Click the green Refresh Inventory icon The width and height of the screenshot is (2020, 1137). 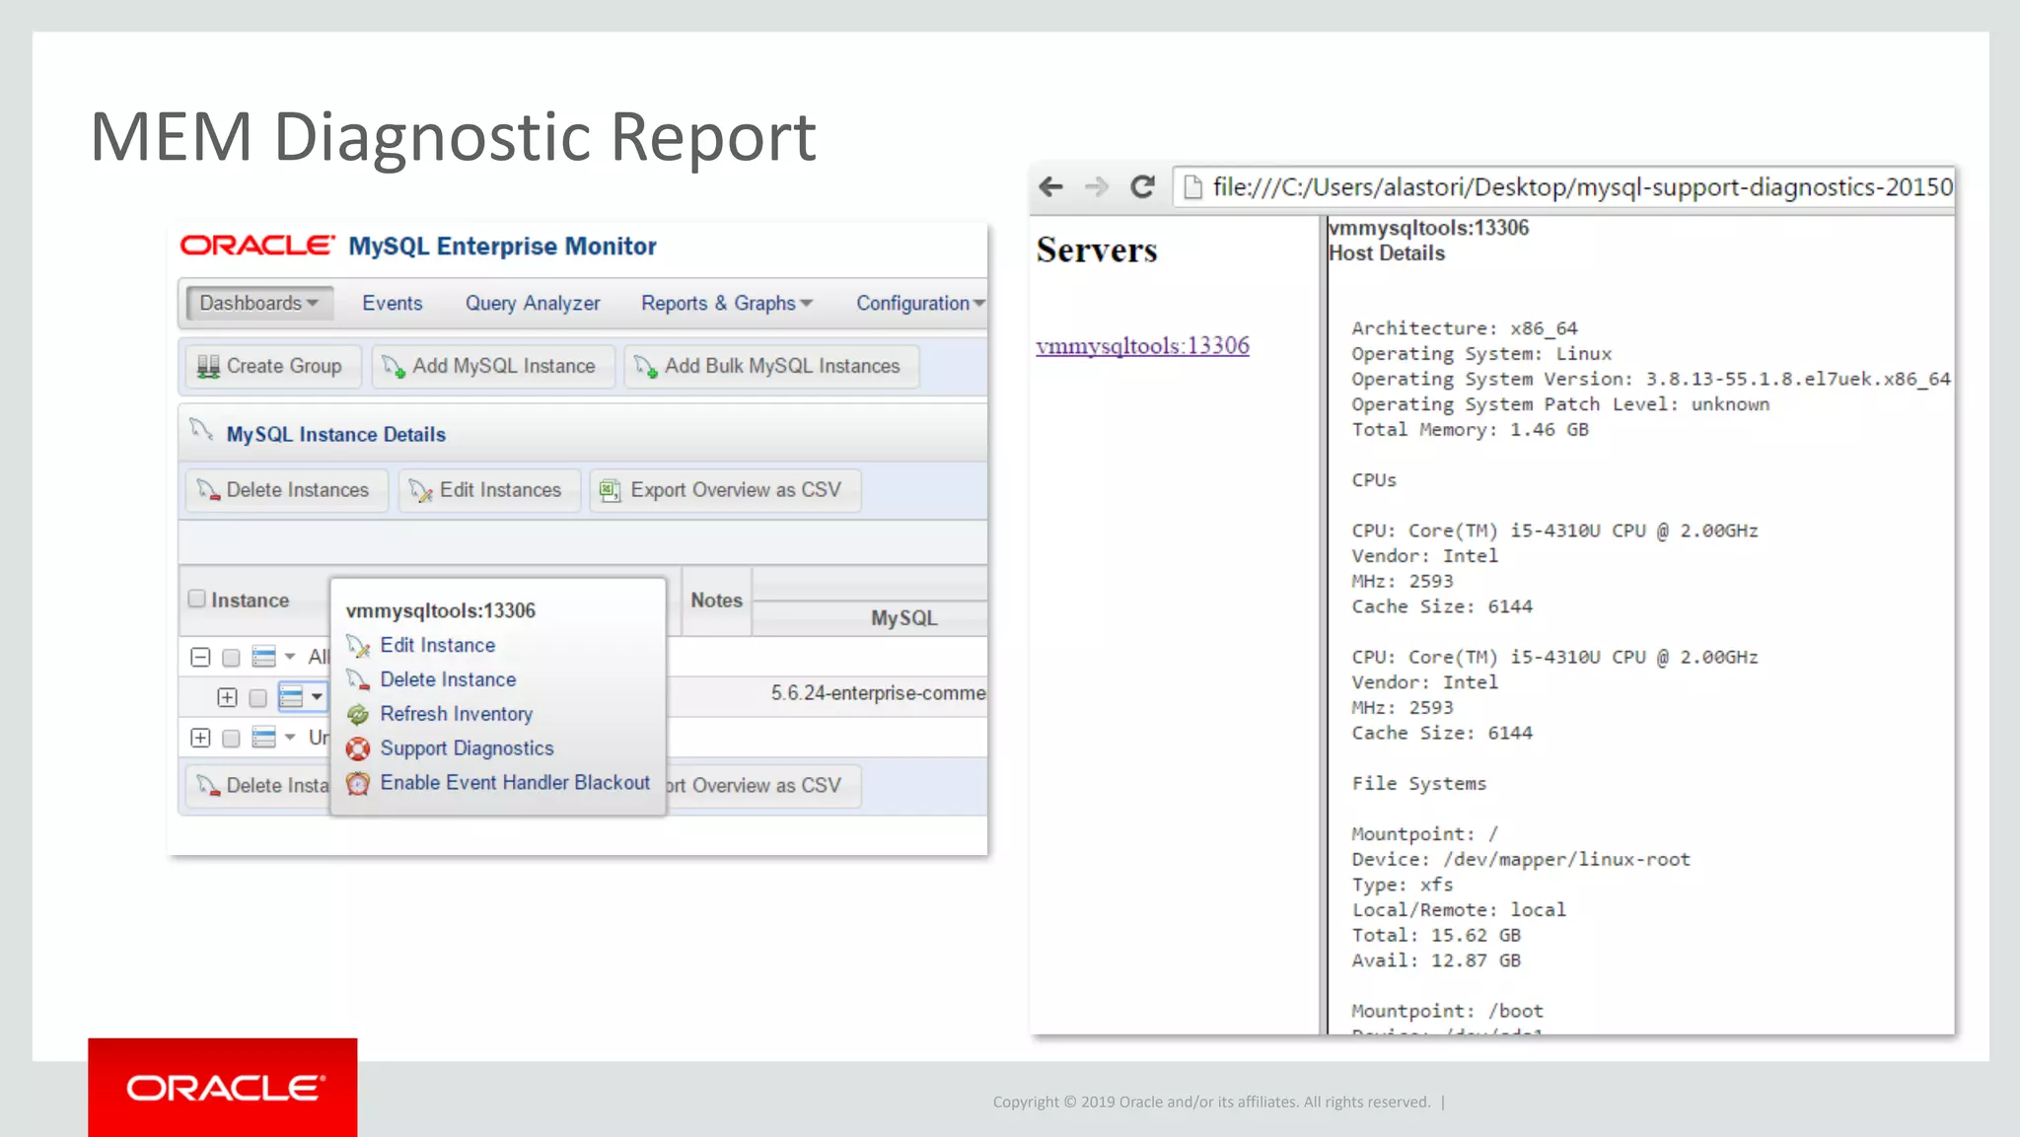(x=358, y=714)
